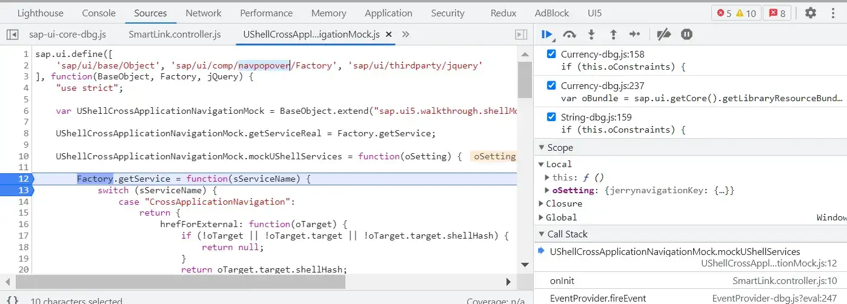This screenshot has height=304, width=847.
Task: Click the errors count badge
Action: 725,13
